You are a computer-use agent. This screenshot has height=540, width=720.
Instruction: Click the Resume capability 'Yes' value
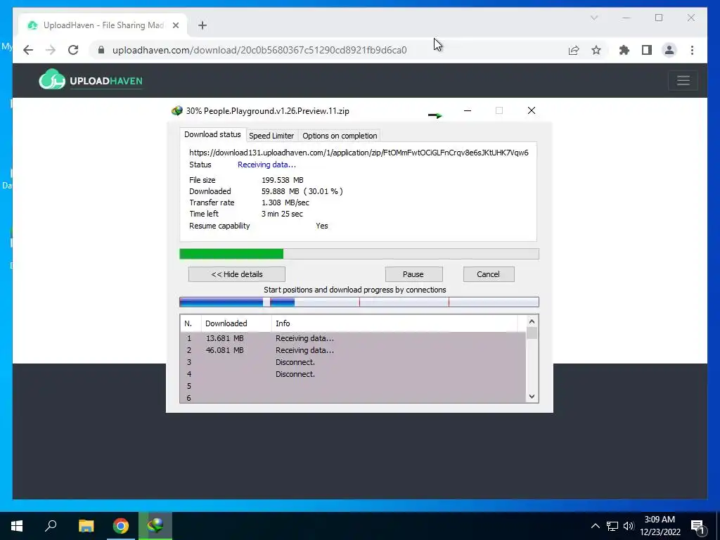pyautogui.click(x=322, y=226)
